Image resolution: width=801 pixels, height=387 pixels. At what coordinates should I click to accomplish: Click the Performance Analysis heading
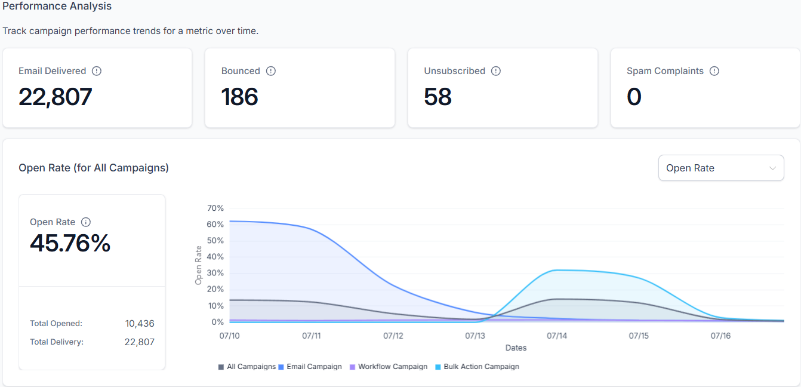(57, 7)
